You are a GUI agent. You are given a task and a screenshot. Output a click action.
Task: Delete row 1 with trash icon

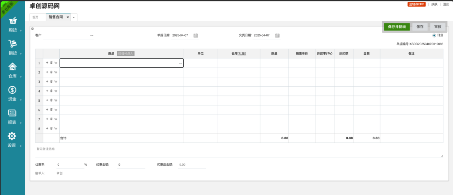coord(51,63)
